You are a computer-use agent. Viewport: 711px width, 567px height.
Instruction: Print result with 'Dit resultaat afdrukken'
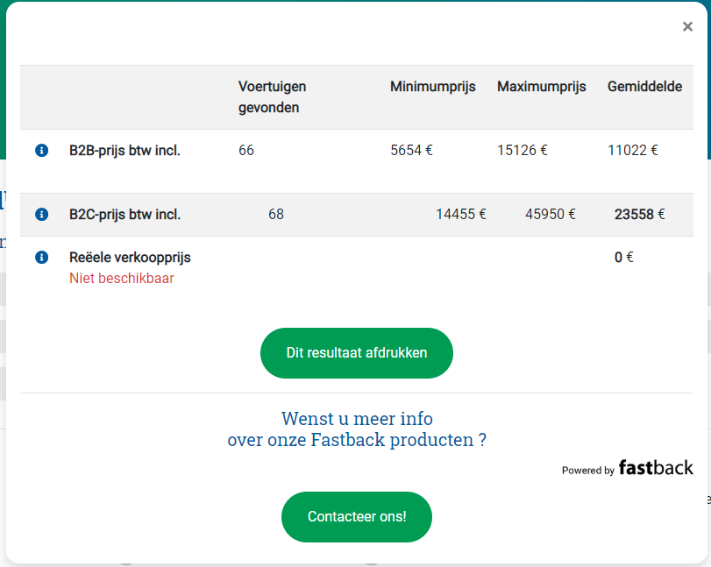point(357,353)
